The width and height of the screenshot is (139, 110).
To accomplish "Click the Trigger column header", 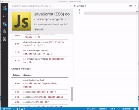I will [17, 75].
